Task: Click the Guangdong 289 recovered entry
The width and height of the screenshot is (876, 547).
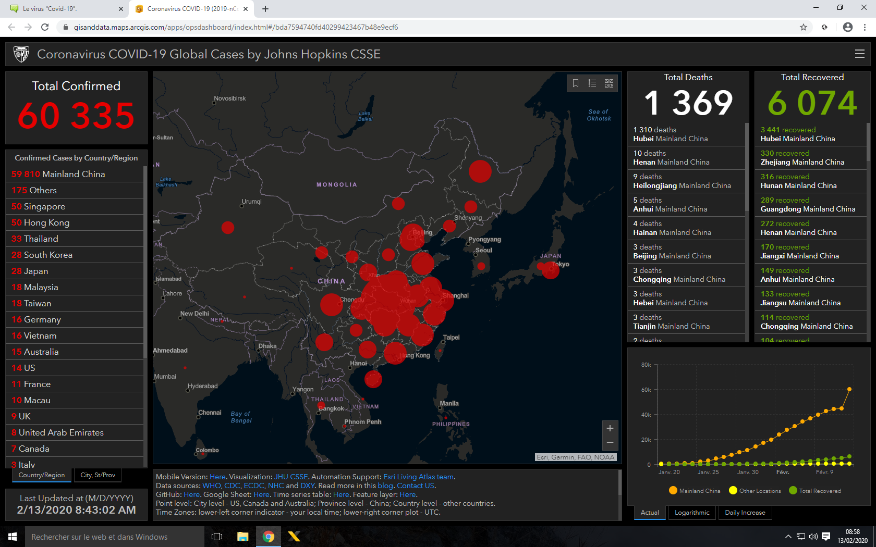Action: tap(810, 205)
